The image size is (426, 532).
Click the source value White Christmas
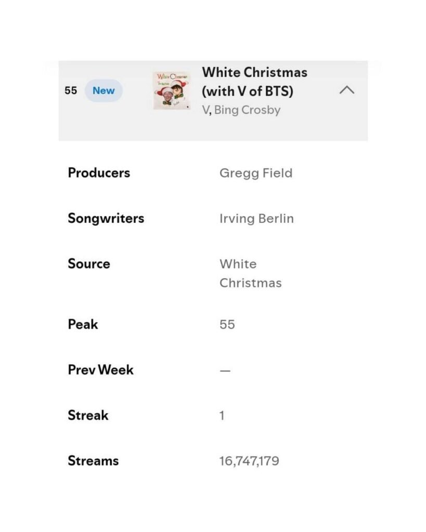[x=251, y=273]
